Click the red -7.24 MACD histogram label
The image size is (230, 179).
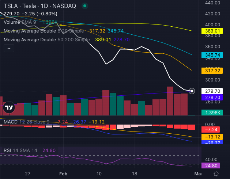pyautogui.click(x=212, y=130)
